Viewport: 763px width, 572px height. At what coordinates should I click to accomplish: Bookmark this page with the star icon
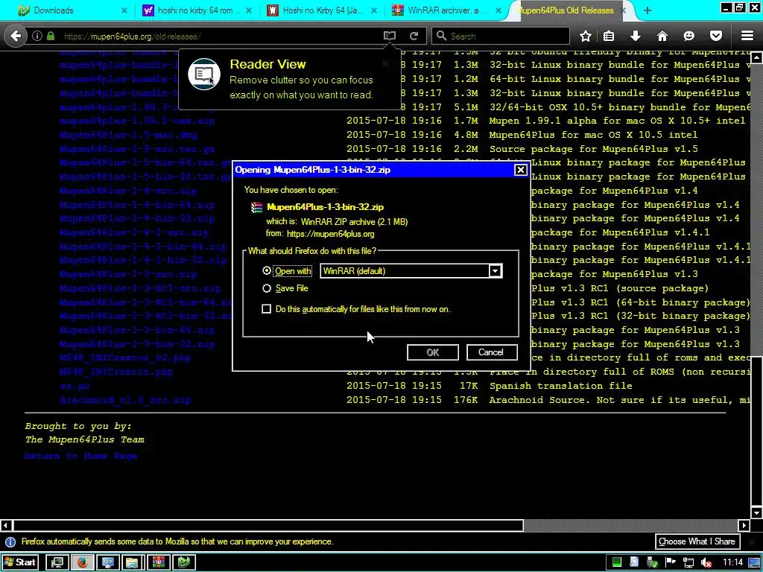click(586, 36)
